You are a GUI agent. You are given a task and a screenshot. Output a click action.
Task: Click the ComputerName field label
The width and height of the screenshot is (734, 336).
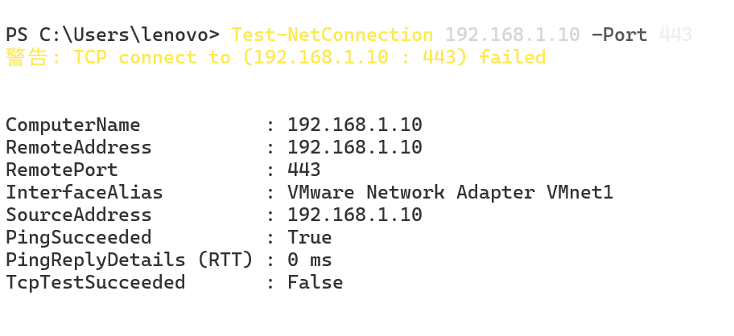[x=72, y=125]
